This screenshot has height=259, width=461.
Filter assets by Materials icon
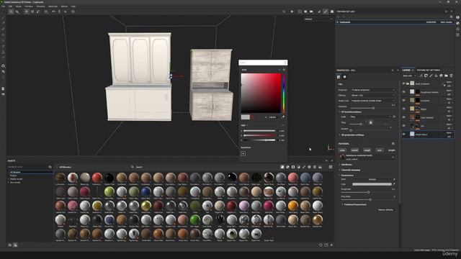pos(282,167)
